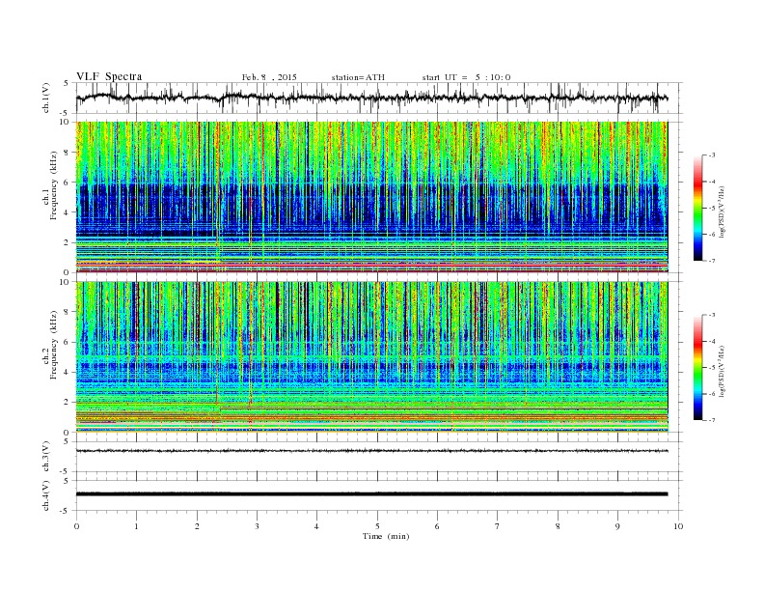Screen dimensions: 764x591
Task: Click the date 'Feb. 8, 2015'
Action: (269, 77)
